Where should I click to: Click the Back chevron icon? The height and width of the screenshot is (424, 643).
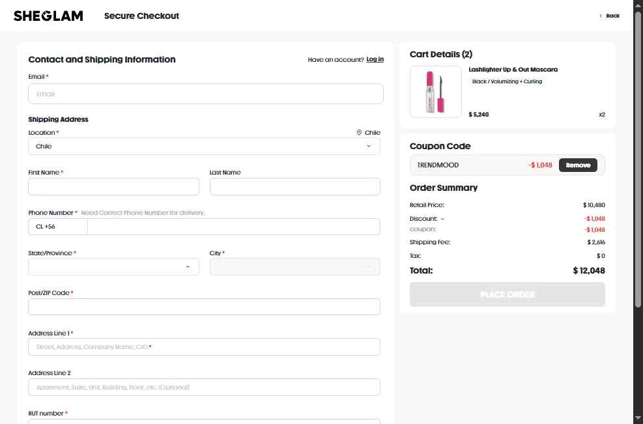coord(601,16)
